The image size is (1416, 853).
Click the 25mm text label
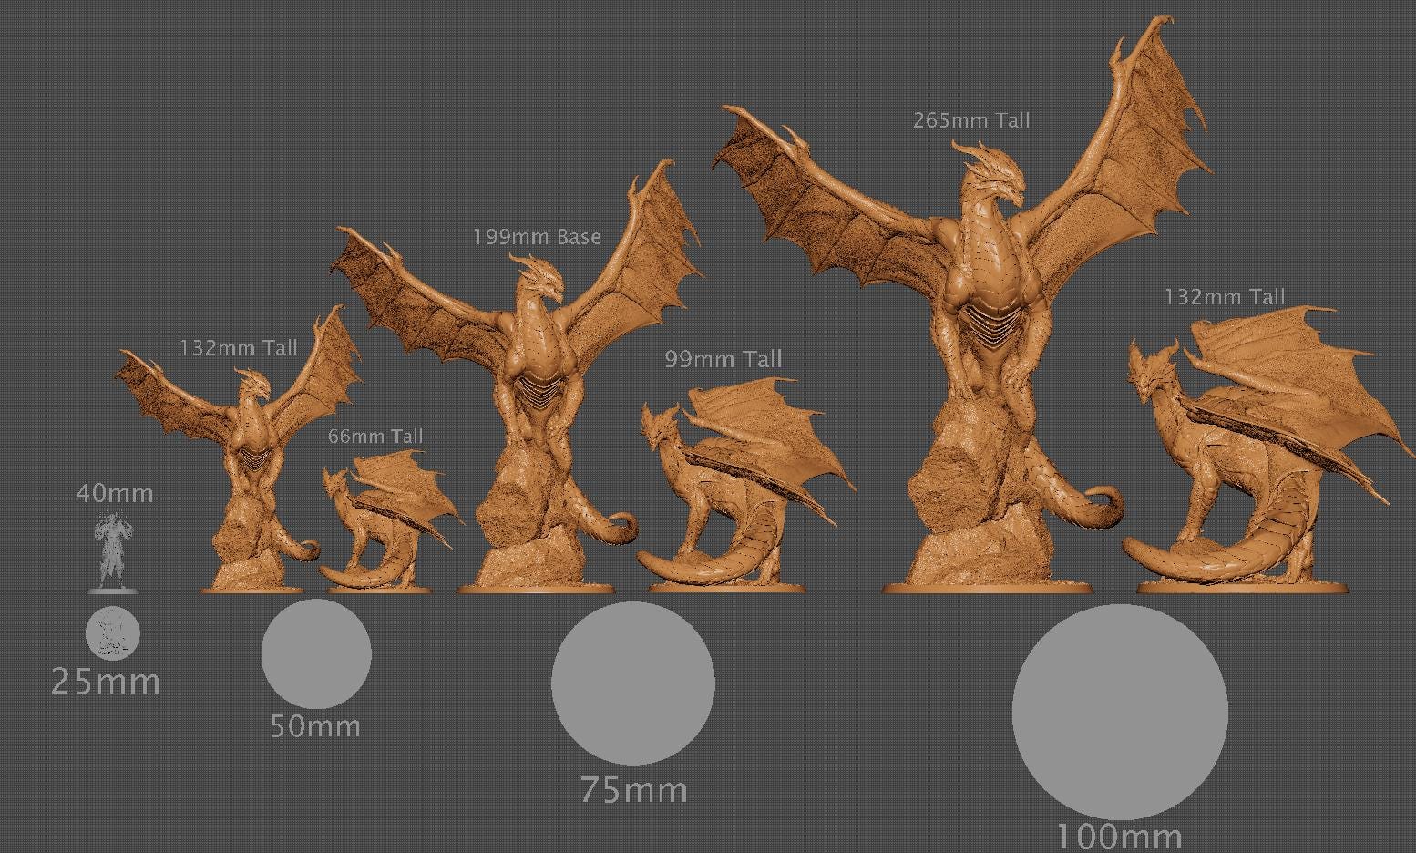pos(106,682)
